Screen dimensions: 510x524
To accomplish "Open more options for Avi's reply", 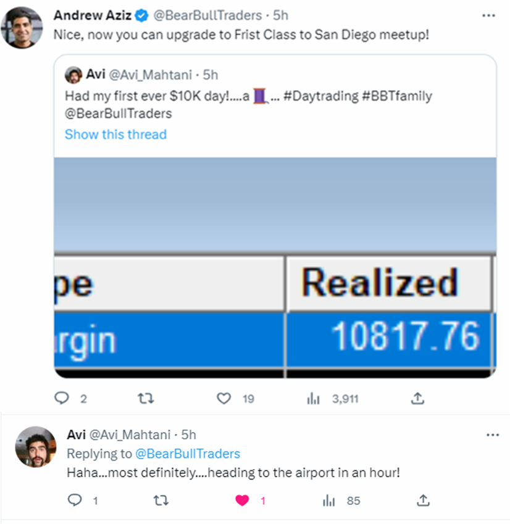I will coord(492,435).
